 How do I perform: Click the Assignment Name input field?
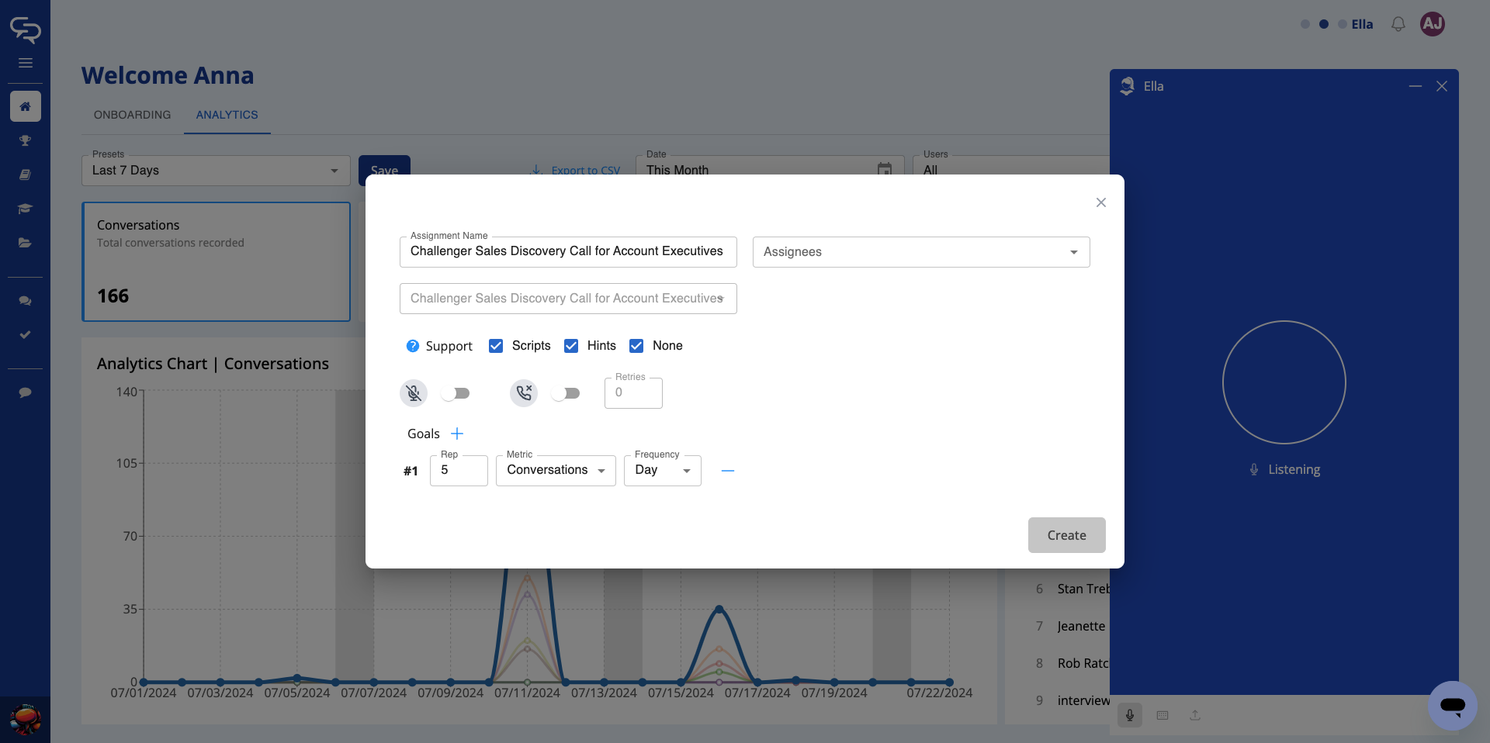pos(567,252)
